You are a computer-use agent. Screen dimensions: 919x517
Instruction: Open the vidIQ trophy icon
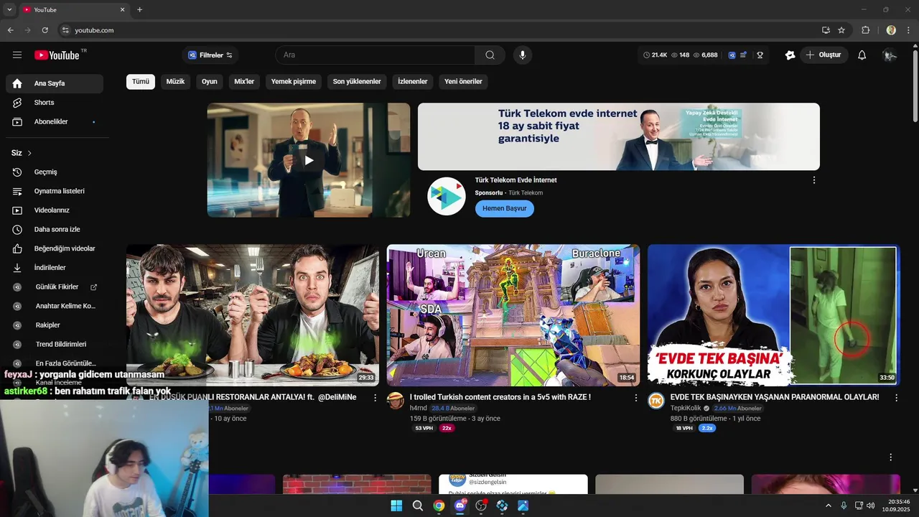click(x=760, y=55)
